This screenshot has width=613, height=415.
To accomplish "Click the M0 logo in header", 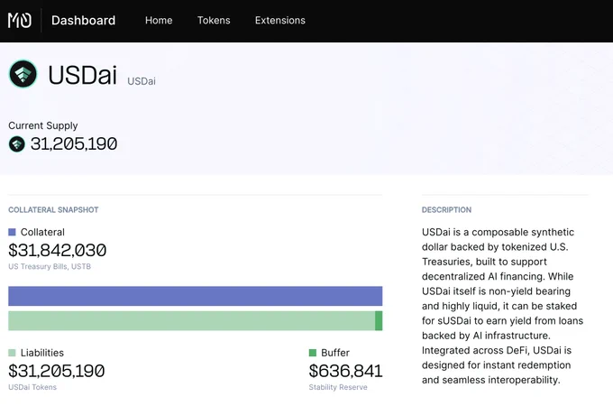I will (x=20, y=21).
